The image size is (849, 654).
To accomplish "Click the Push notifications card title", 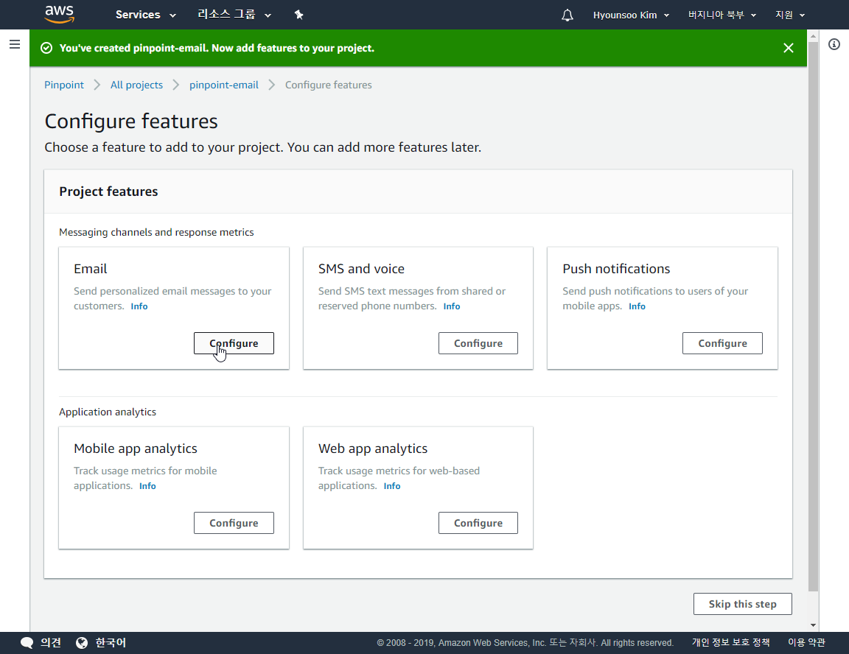I will coord(616,269).
